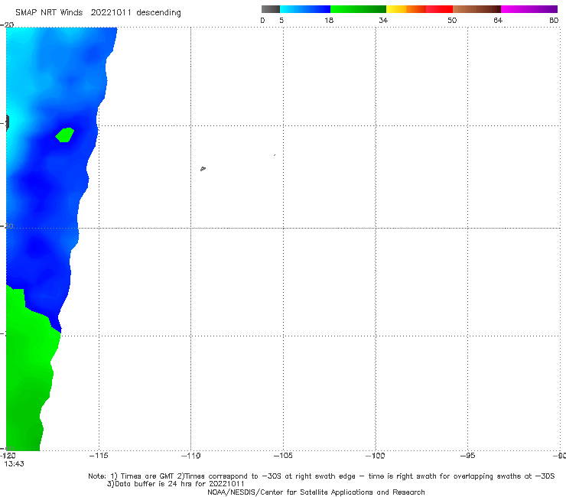
Task: Click the small green wind patch inside blue area
Action: tap(65, 135)
